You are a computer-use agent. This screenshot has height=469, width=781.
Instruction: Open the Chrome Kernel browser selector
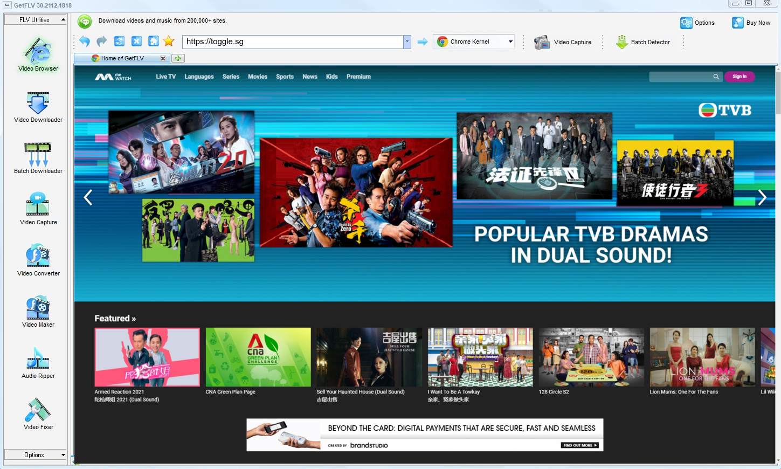coord(474,42)
